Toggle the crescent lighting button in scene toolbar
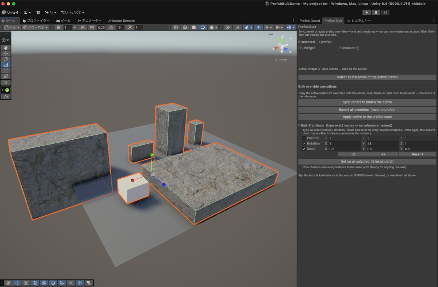 [202, 27]
